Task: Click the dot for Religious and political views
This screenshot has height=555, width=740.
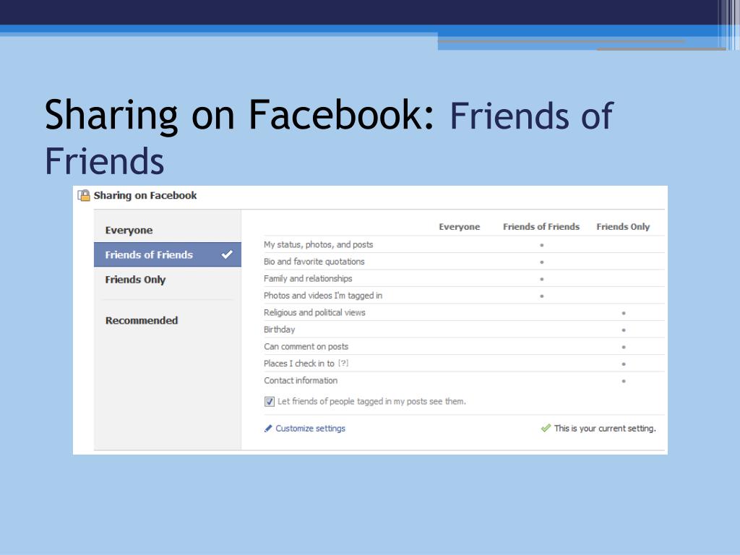Action: (624, 313)
